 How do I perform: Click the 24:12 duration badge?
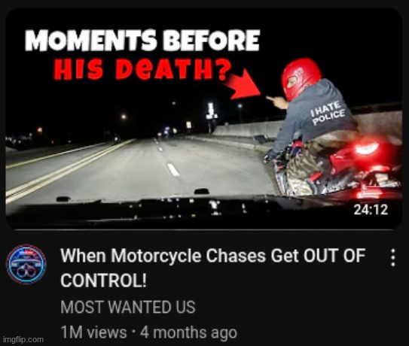pos(371,209)
